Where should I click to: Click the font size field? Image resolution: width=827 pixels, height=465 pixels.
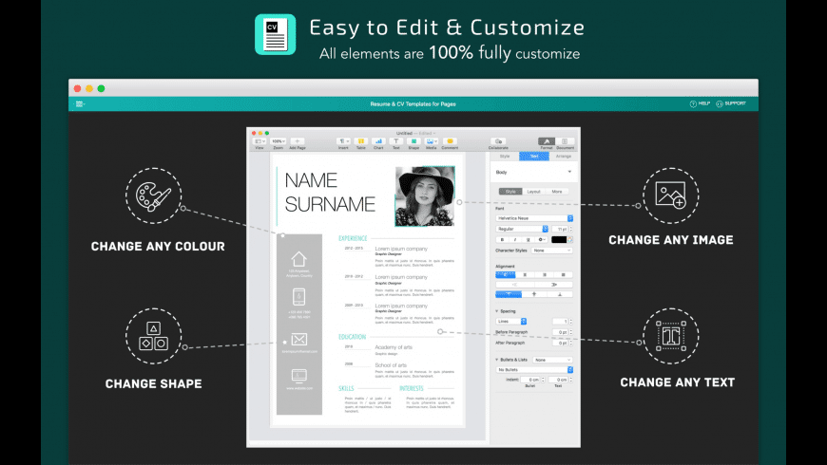pos(560,229)
